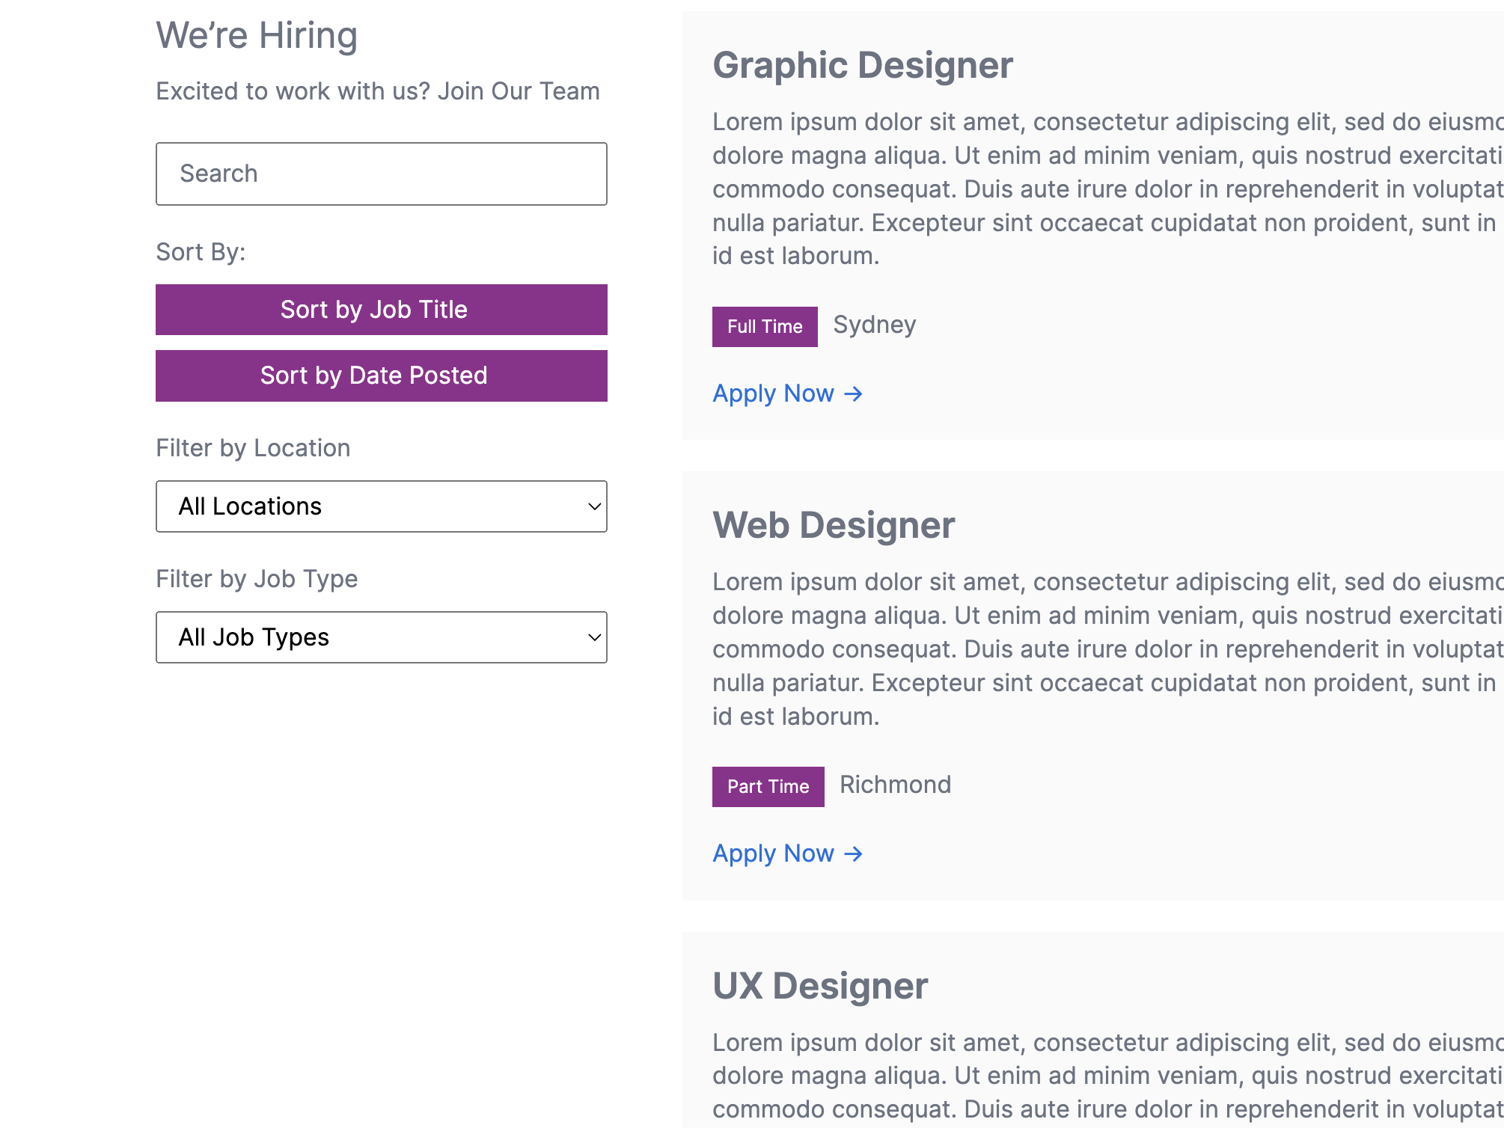Click the Sydney location label
Image resolution: width=1504 pixels, height=1128 pixels.
pos(874,325)
